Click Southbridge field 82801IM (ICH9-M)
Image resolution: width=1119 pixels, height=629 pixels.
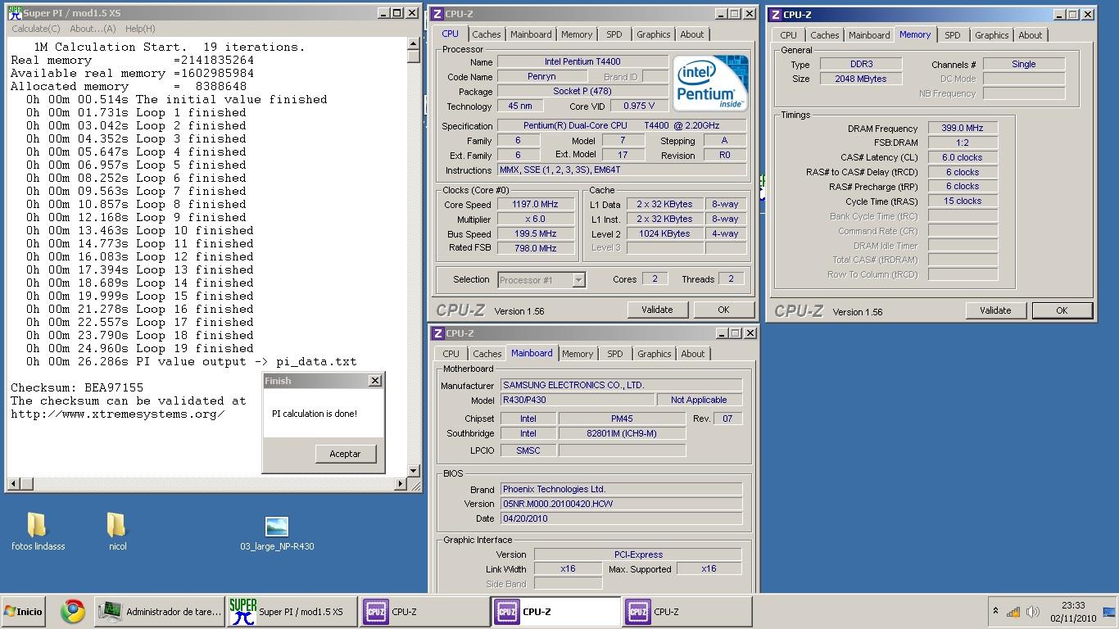pos(622,433)
